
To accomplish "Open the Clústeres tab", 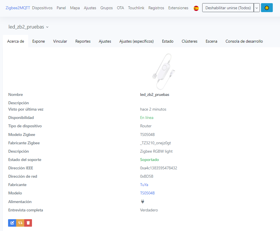I will point(189,41).
